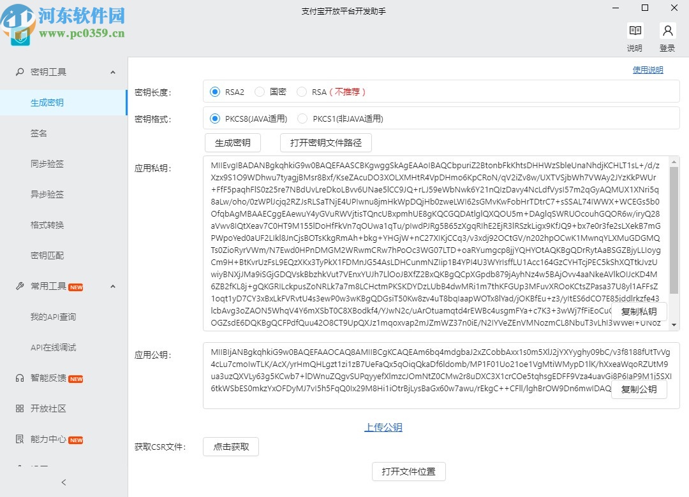This screenshot has height=497, width=689.
Task: Click the 上传公钥 link
Action: click(x=383, y=427)
